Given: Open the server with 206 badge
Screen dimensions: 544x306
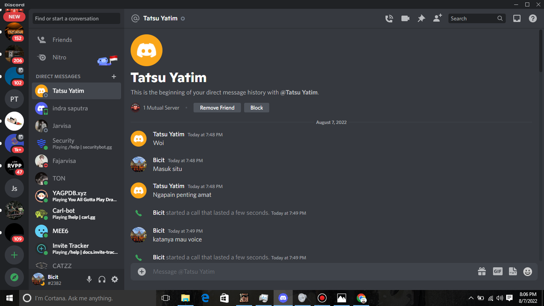Looking at the screenshot, I should (14, 54).
